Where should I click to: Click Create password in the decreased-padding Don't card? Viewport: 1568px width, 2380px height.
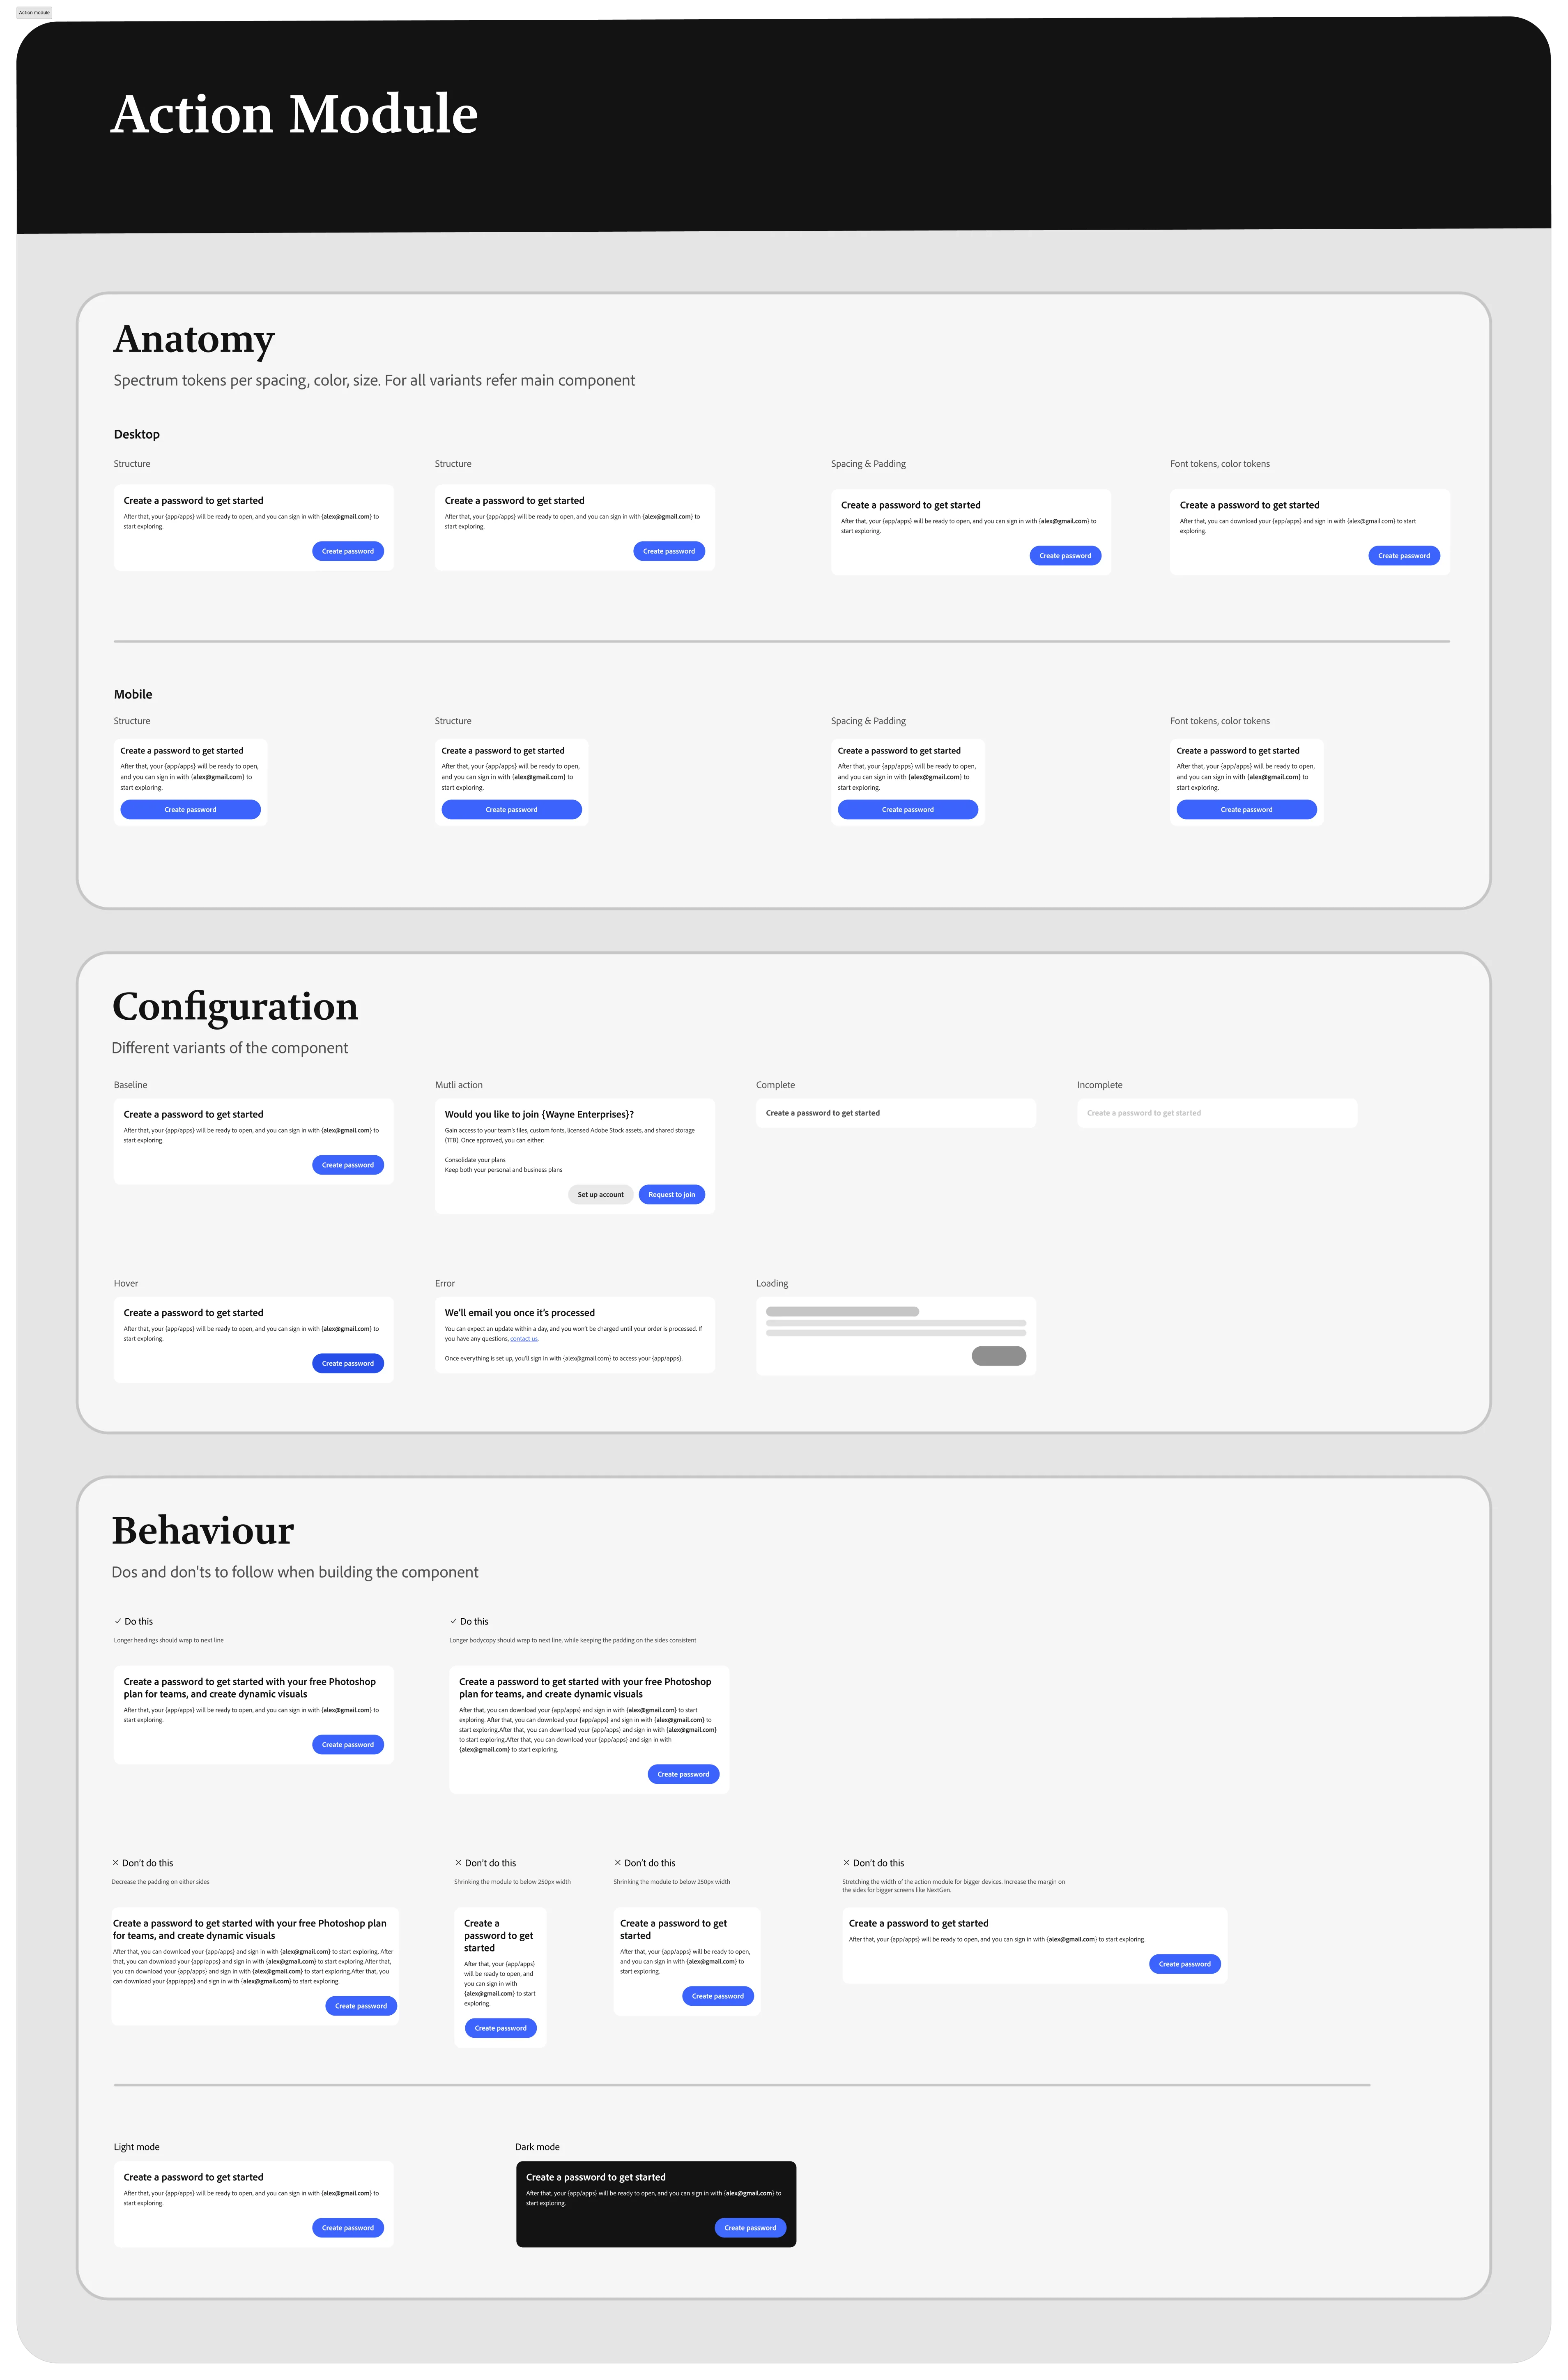pos(361,2006)
